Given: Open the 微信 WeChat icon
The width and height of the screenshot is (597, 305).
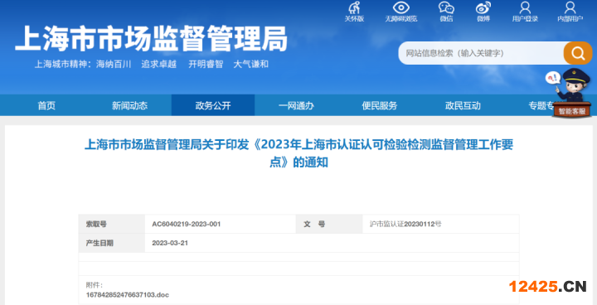Looking at the screenshot, I should point(446,7).
